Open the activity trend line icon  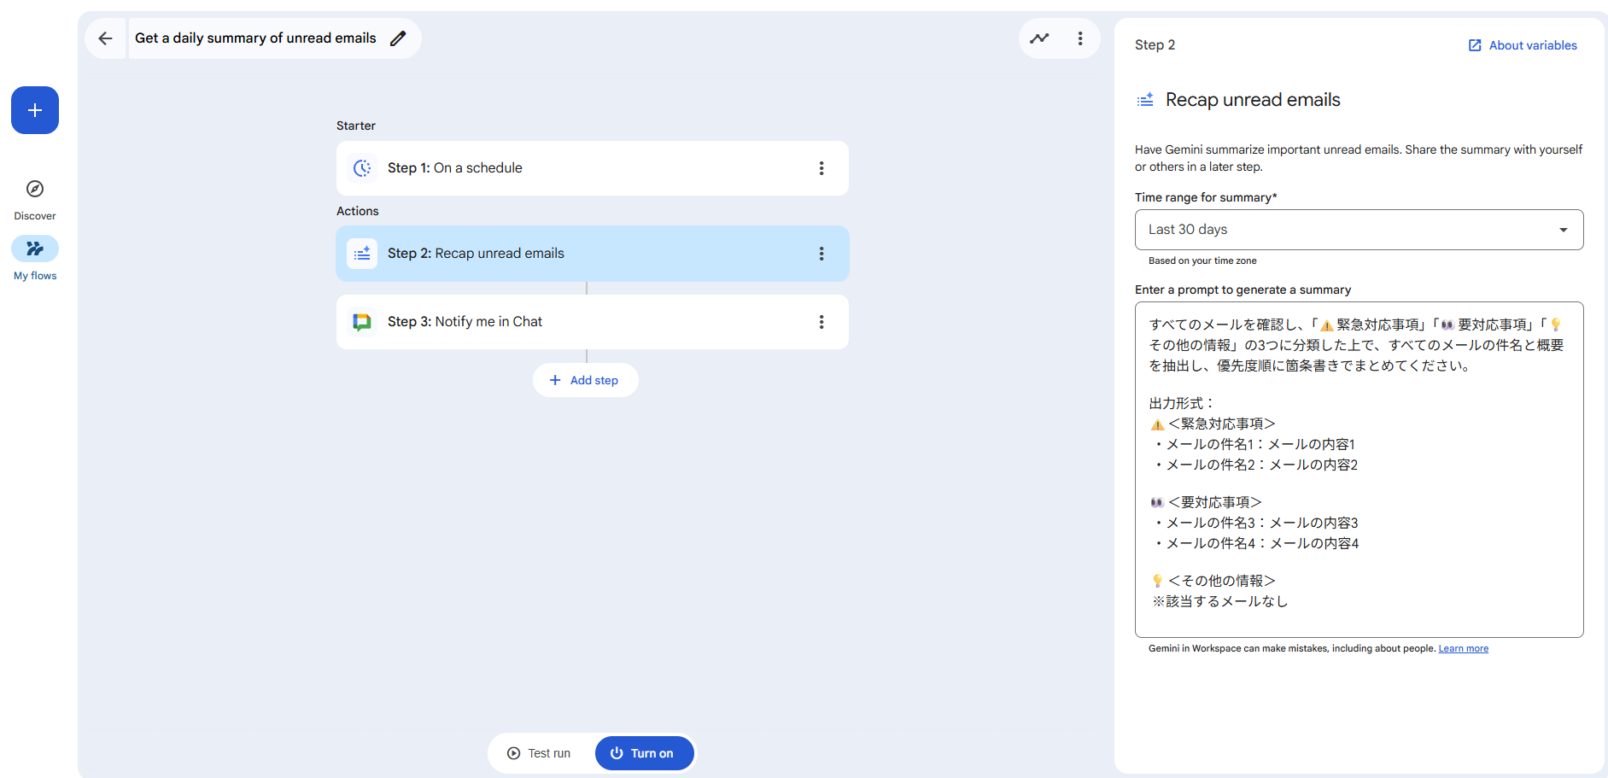(x=1039, y=38)
